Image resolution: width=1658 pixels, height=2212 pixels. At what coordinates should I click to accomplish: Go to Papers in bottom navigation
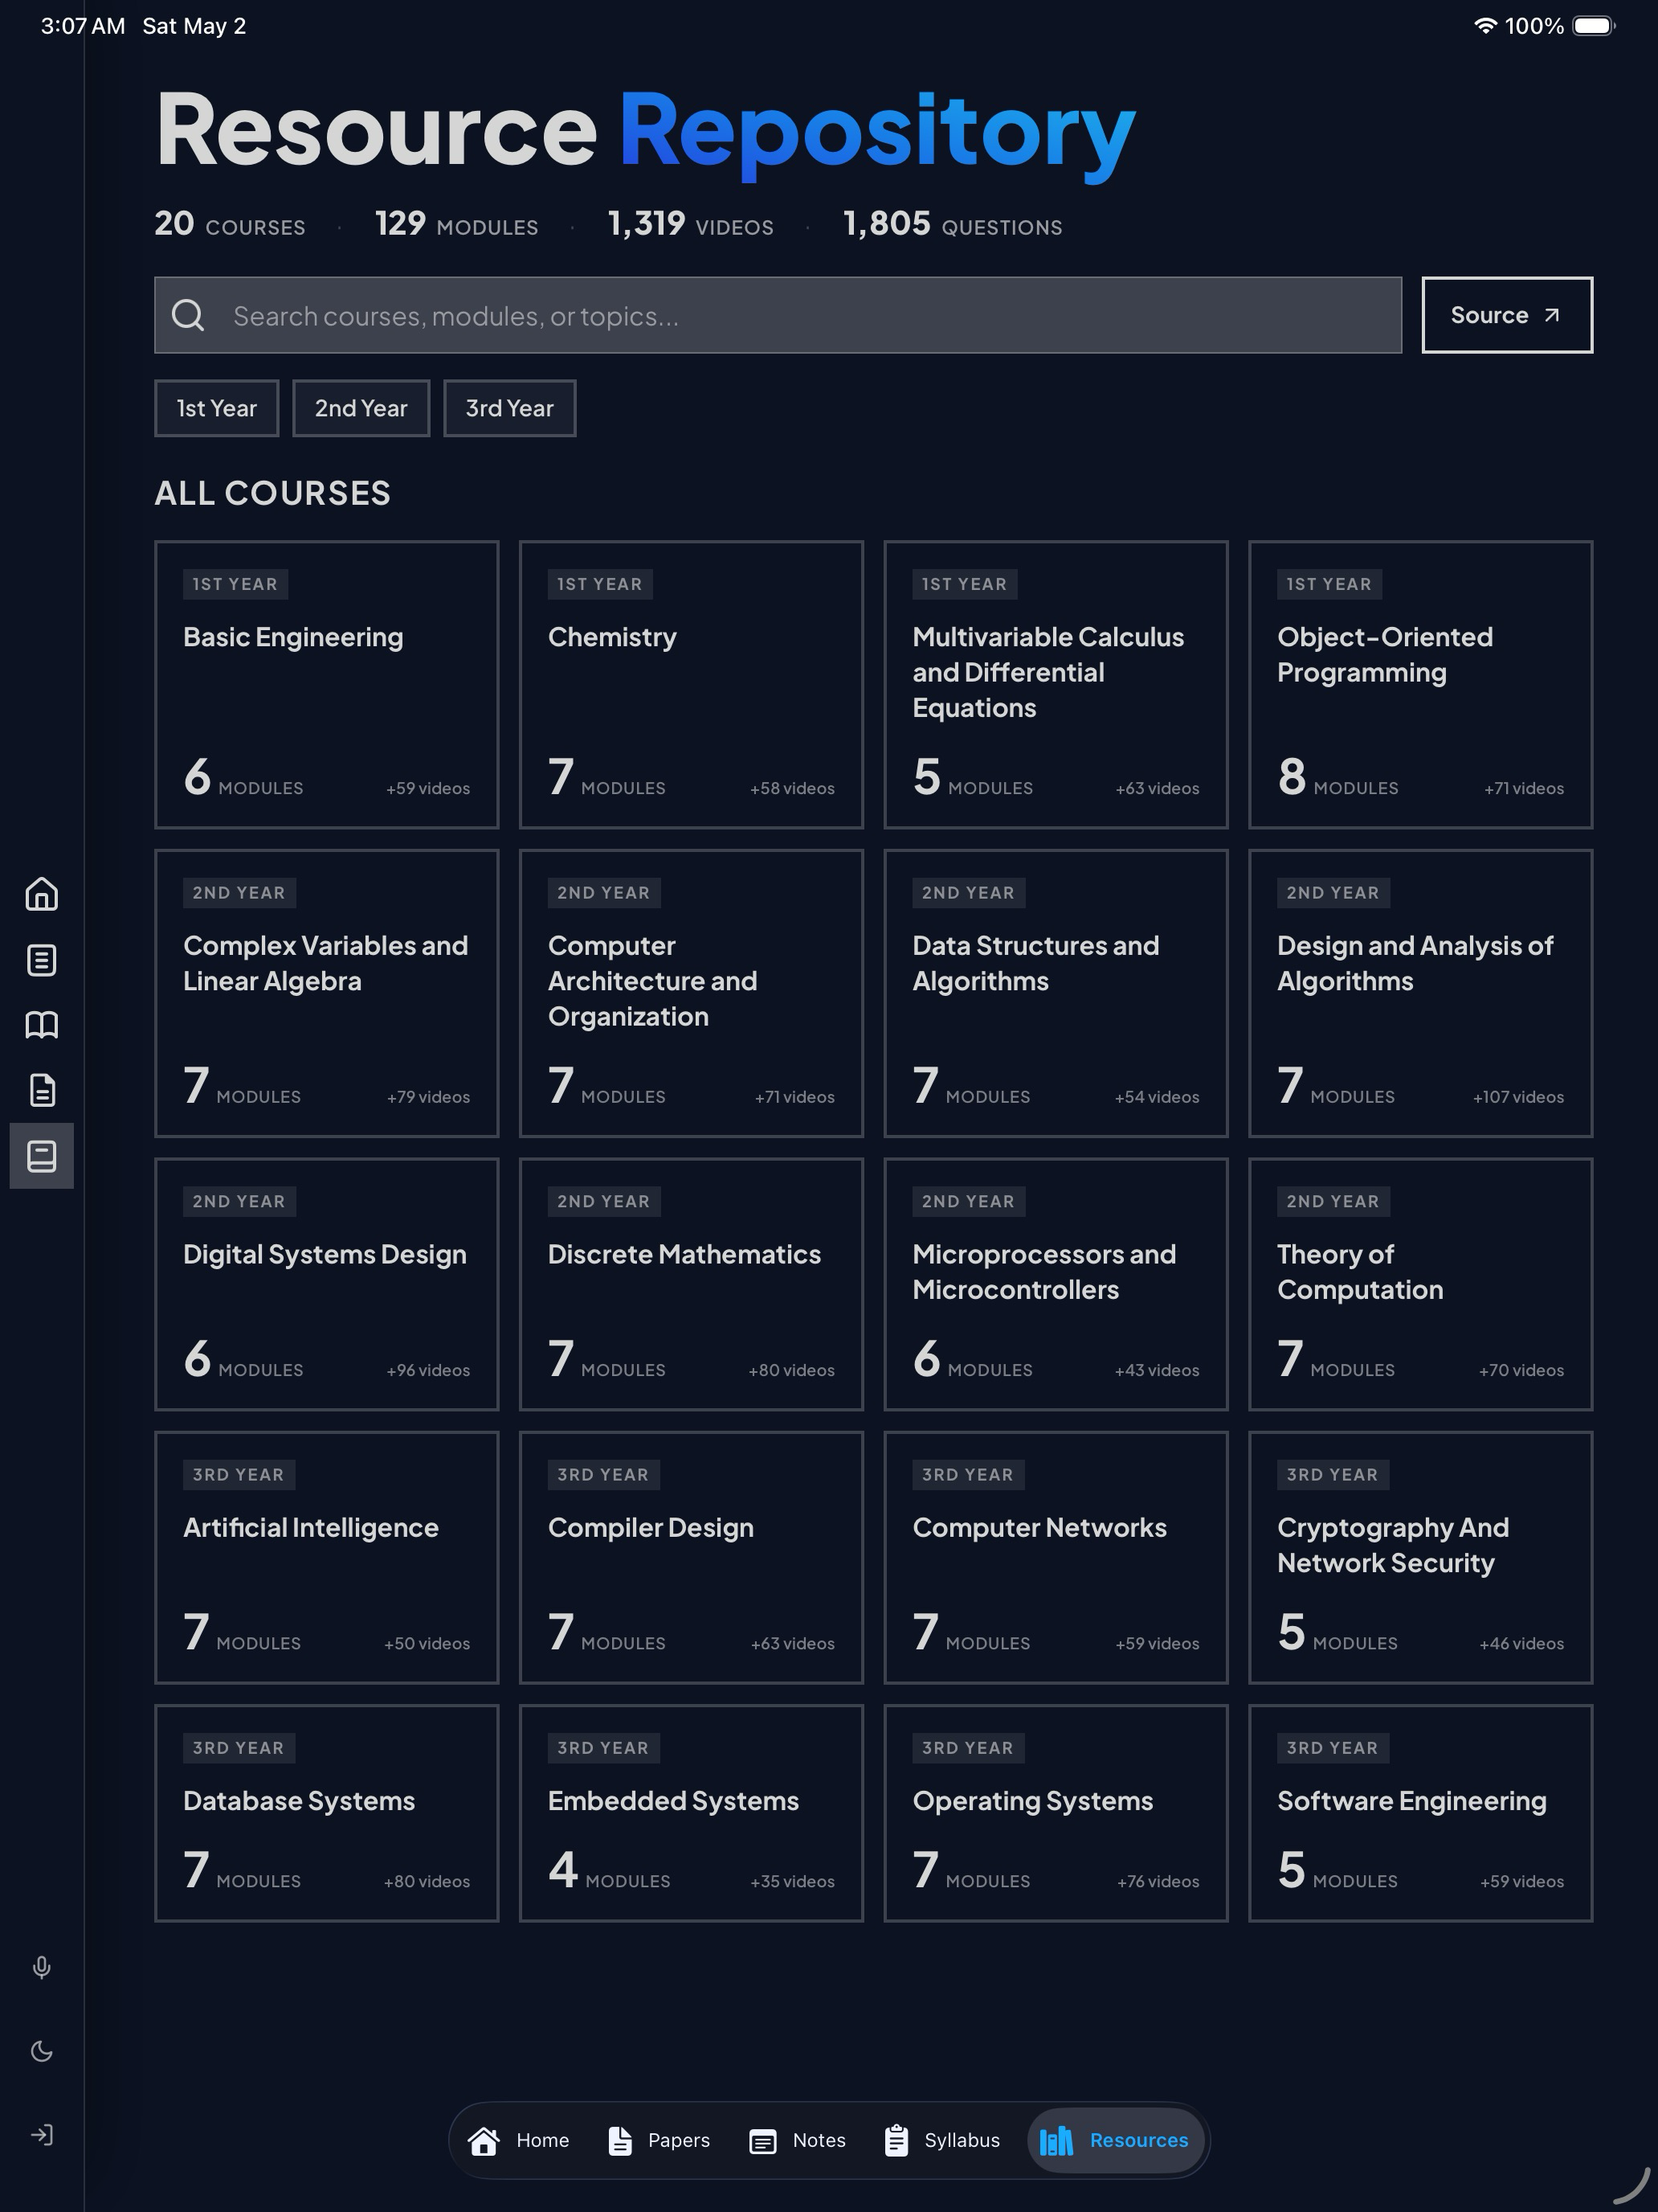660,2140
